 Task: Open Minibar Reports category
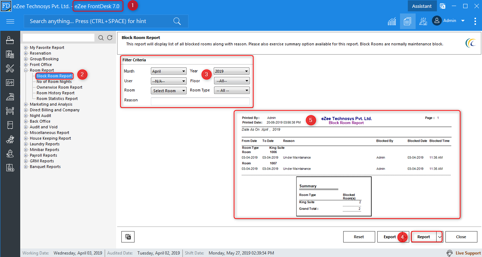[x=44, y=150]
